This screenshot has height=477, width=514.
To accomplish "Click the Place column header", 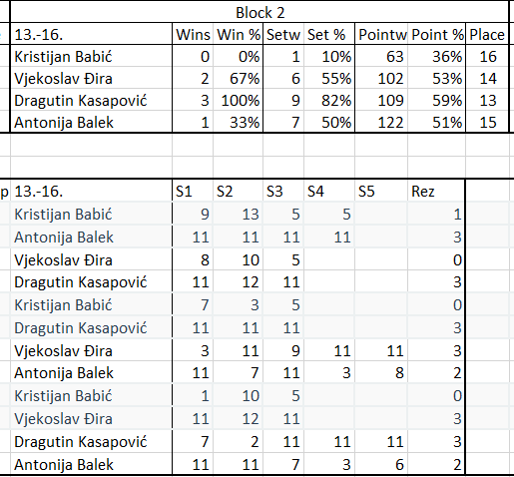I will tap(487, 34).
